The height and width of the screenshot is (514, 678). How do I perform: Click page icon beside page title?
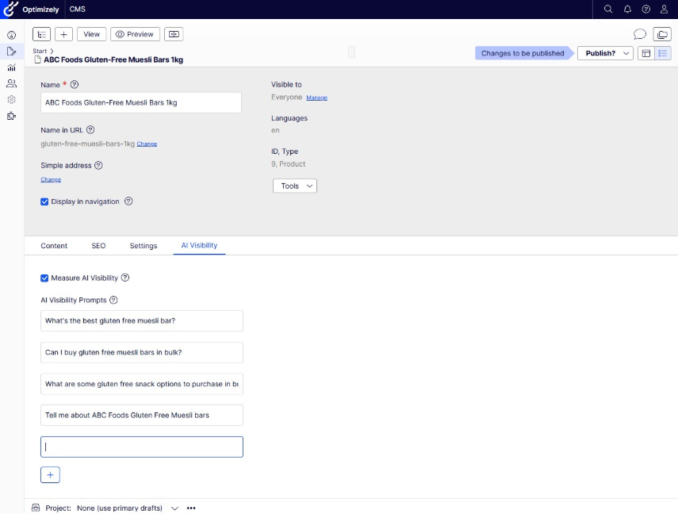(37, 59)
